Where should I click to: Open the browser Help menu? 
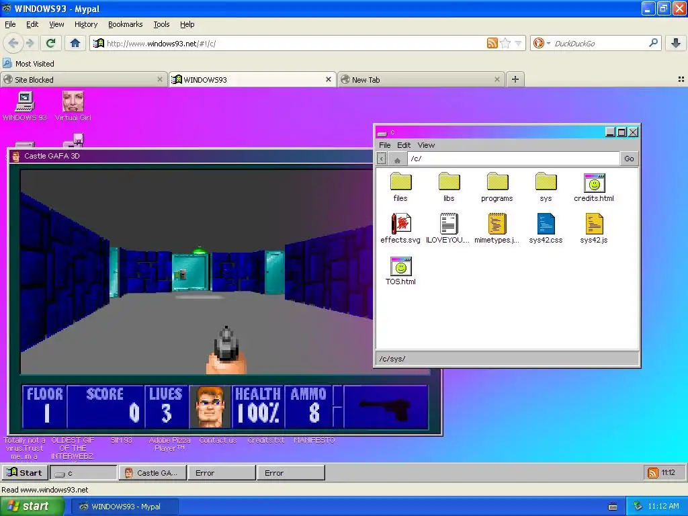point(187,24)
